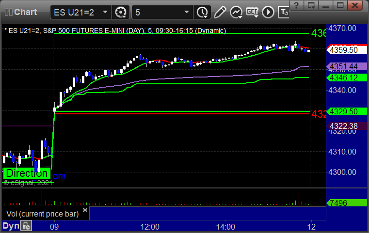
Task: Click the green 4329.50 price marker
Action: 347,111
